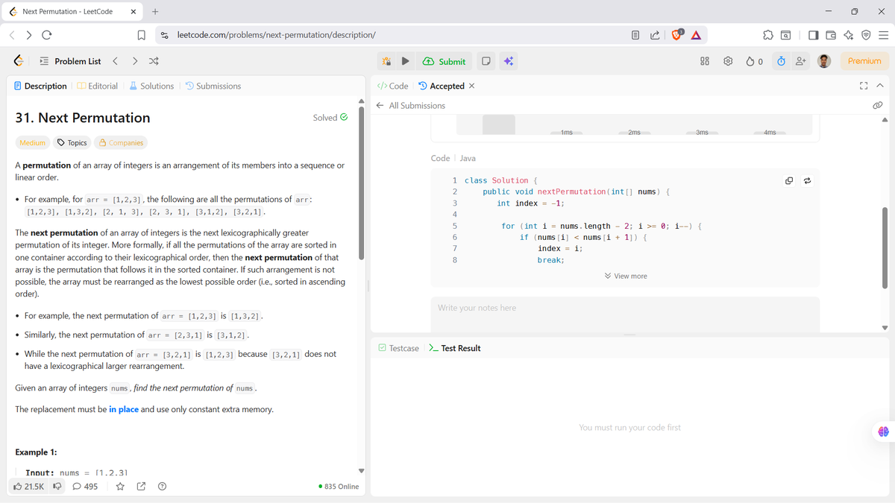This screenshot has width=895, height=503.
Task: Pick a random problem with shuffle icon
Action: pyautogui.click(x=154, y=61)
